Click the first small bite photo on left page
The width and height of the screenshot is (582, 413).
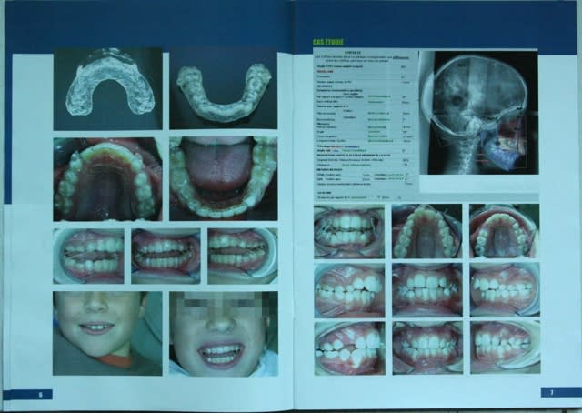point(89,255)
